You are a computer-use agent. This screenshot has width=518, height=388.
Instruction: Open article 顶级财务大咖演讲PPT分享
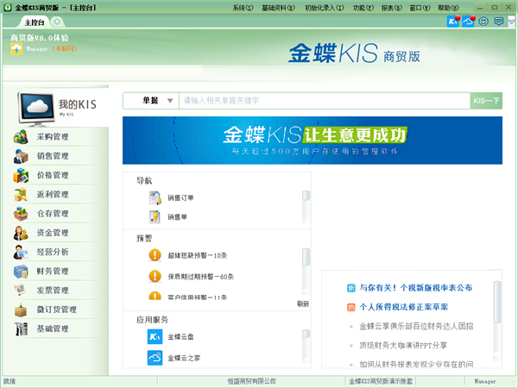tap(403, 346)
